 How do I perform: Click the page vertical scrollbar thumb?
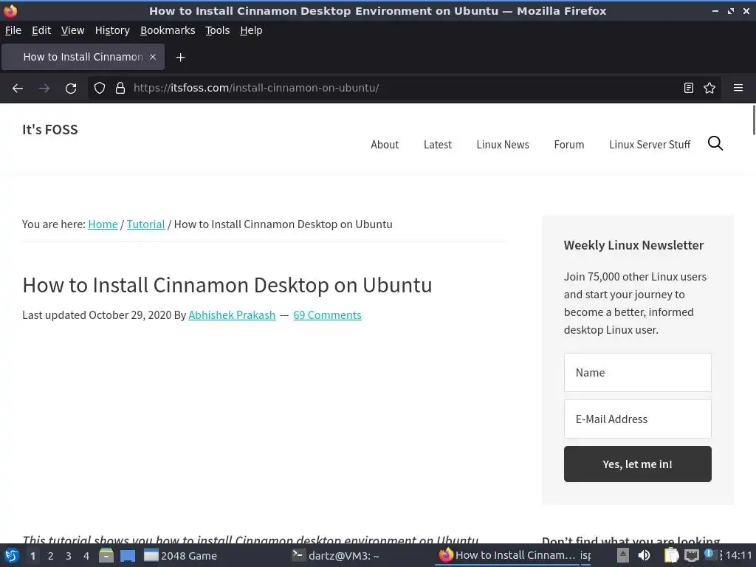pos(754,120)
